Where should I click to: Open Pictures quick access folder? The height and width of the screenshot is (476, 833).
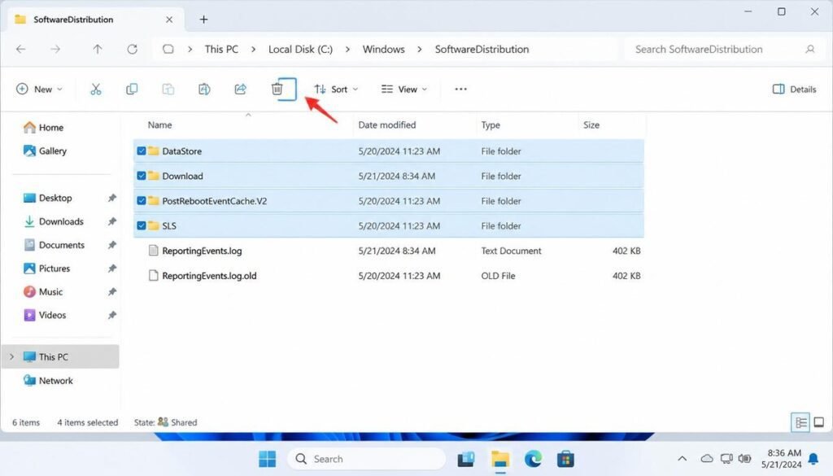[x=46, y=269]
